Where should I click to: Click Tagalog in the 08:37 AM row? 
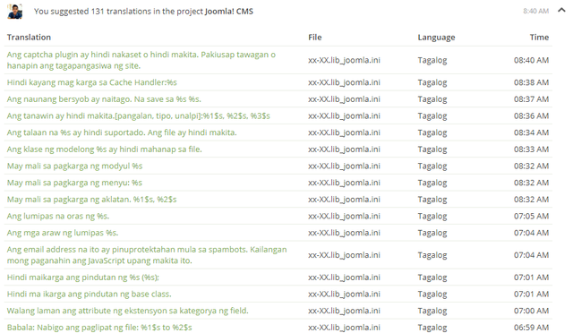(x=432, y=99)
